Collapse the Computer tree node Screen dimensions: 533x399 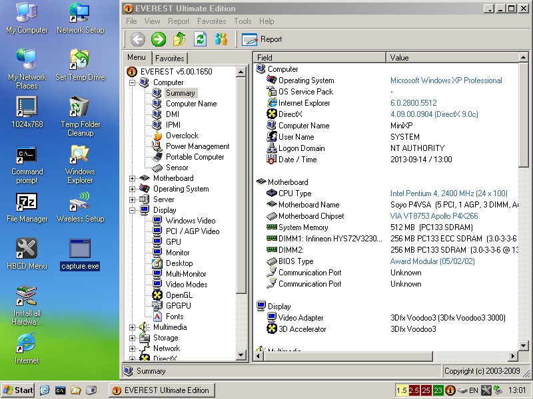coord(132,82)
